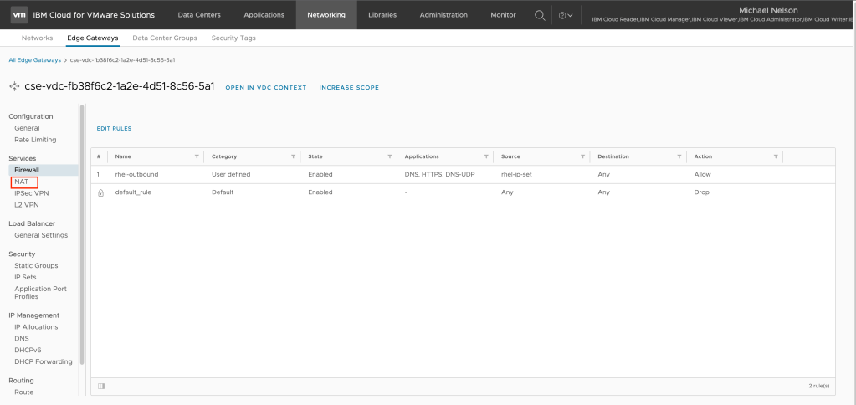Open the Michael Nelson user menu
This screenshot has width=856, height=405.
(773, 10)
